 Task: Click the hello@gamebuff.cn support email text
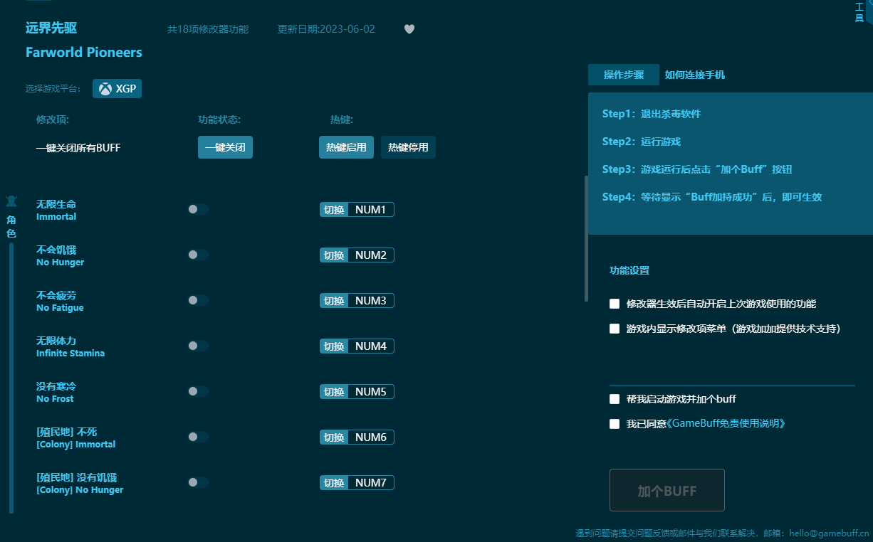[x=830, y=533]
